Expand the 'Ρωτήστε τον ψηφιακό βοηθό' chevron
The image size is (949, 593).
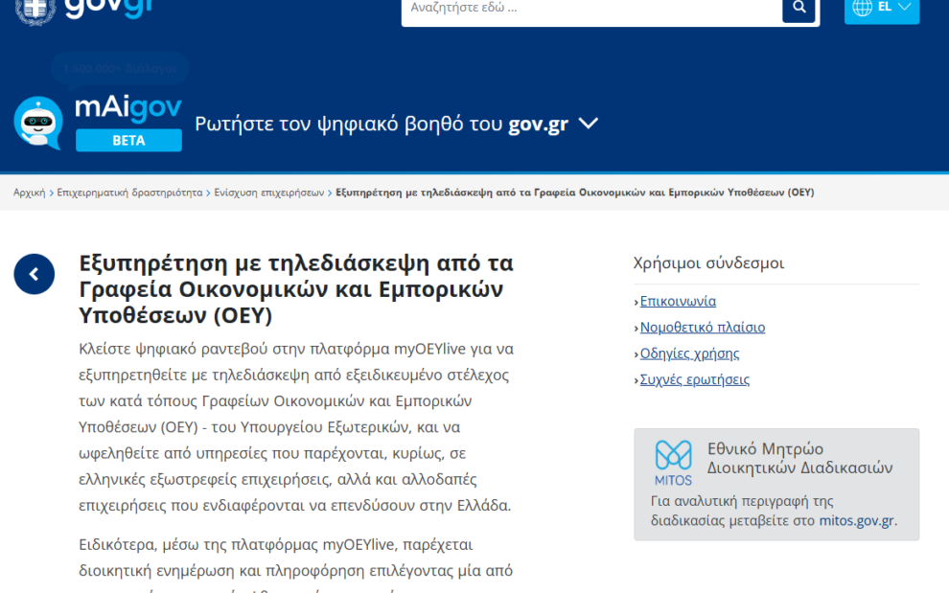[588, 123]
